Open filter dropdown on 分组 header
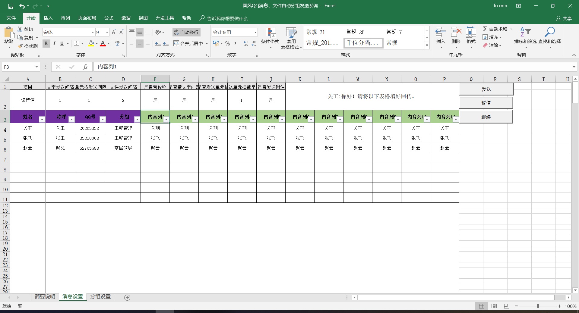 click(137, 120)
